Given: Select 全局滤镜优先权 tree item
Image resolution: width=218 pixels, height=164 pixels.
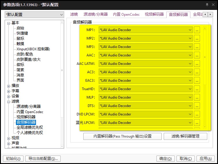Looking at the screenshot, I should pos(30,127).
